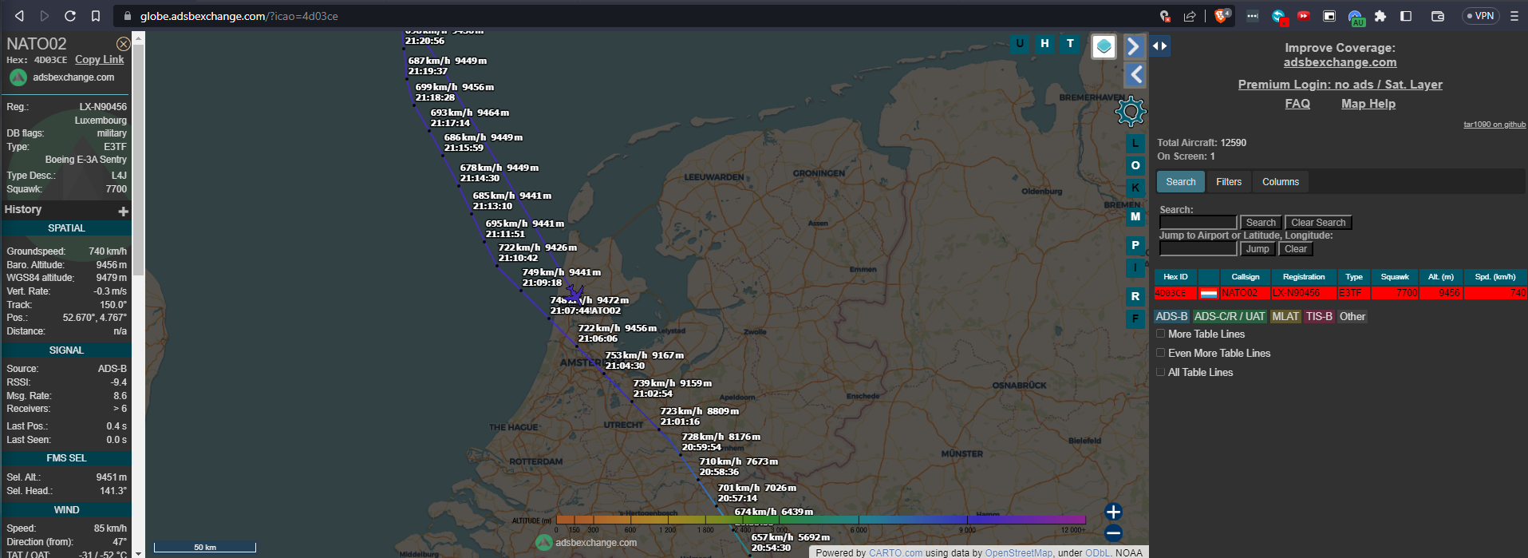Focus the Jump to Airport field
This screenshot has height=558, width=1528.
click(1198, 249)
